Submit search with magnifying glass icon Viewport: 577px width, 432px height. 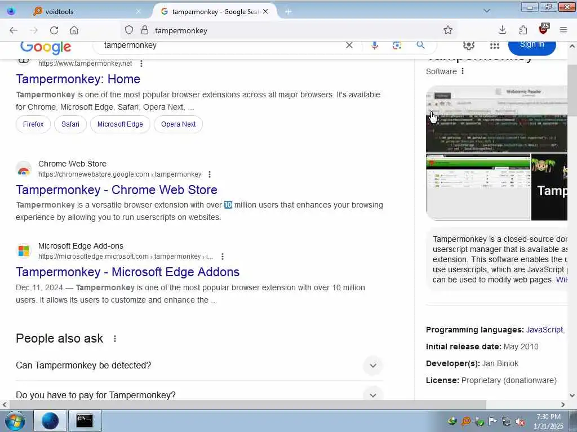(420, 45)
